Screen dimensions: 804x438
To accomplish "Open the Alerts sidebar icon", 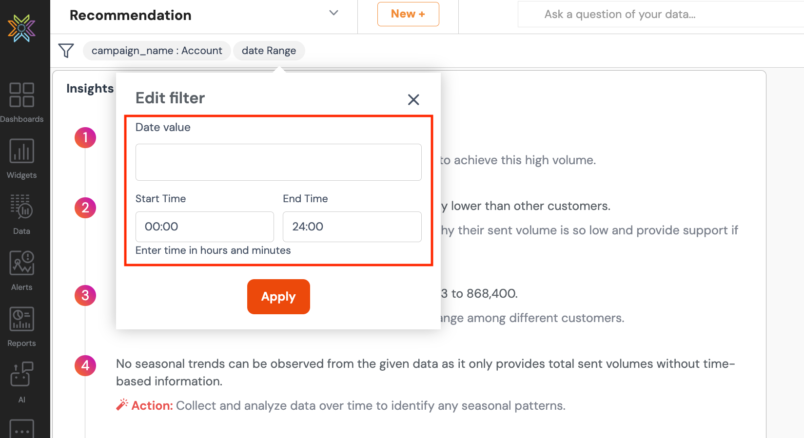I will (x=22, y=263).
